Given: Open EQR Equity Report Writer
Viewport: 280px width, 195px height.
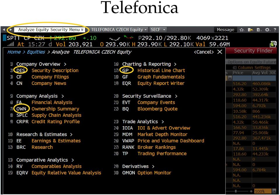Looking at the screenshot, I should 153,83.
